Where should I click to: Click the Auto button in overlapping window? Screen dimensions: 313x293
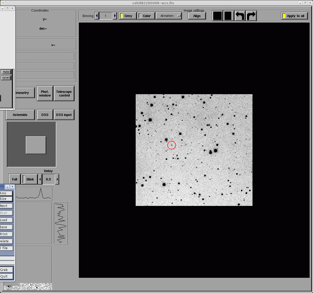[6, 72]
